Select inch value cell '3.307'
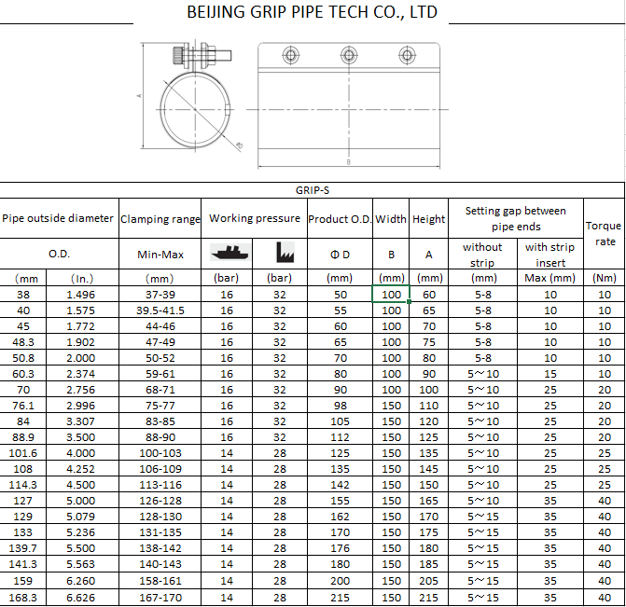Image resolution: width=626 pixels, height=607 pixels. click(82, 421)
